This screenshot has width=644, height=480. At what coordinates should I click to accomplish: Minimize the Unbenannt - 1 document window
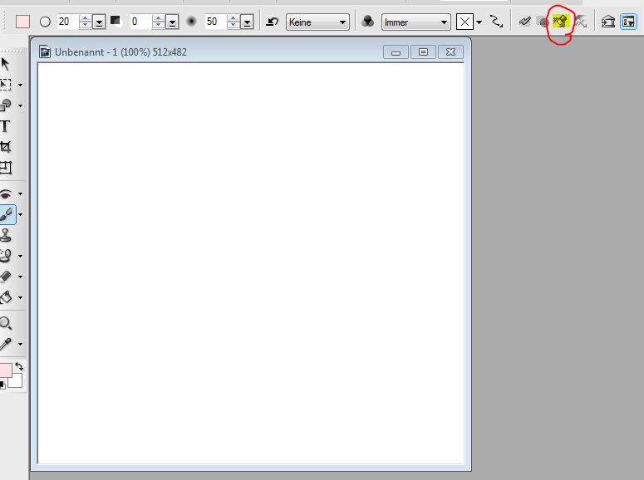pyautogui.click(x=396, y=52)
